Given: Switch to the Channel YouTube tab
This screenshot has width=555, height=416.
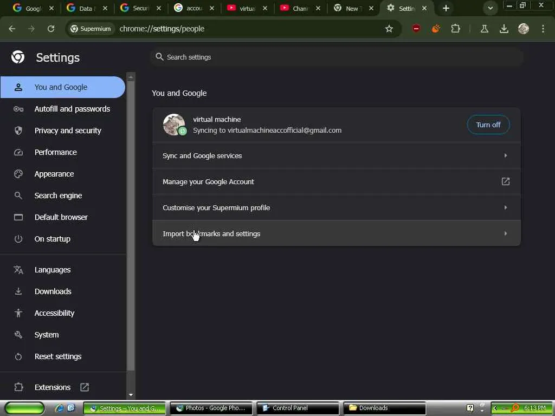Looking at the screenshot, I should [299, 8].
